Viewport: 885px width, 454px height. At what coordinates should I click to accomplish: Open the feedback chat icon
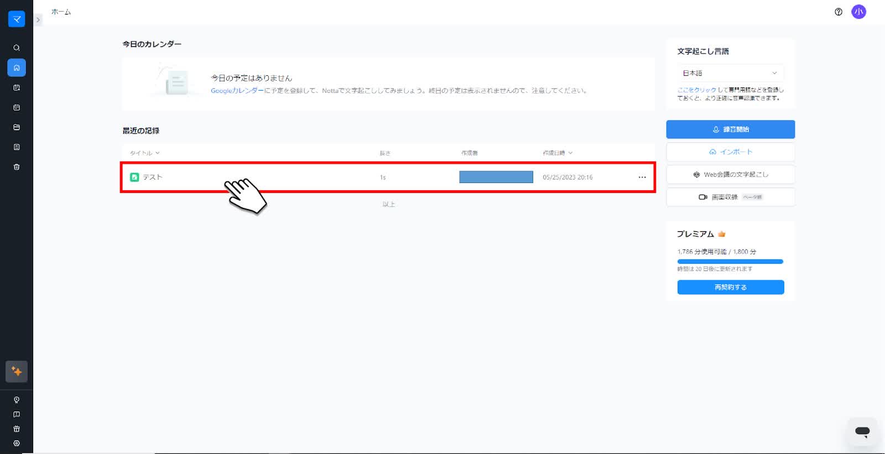pyautogui.click(x=17, y=414)
